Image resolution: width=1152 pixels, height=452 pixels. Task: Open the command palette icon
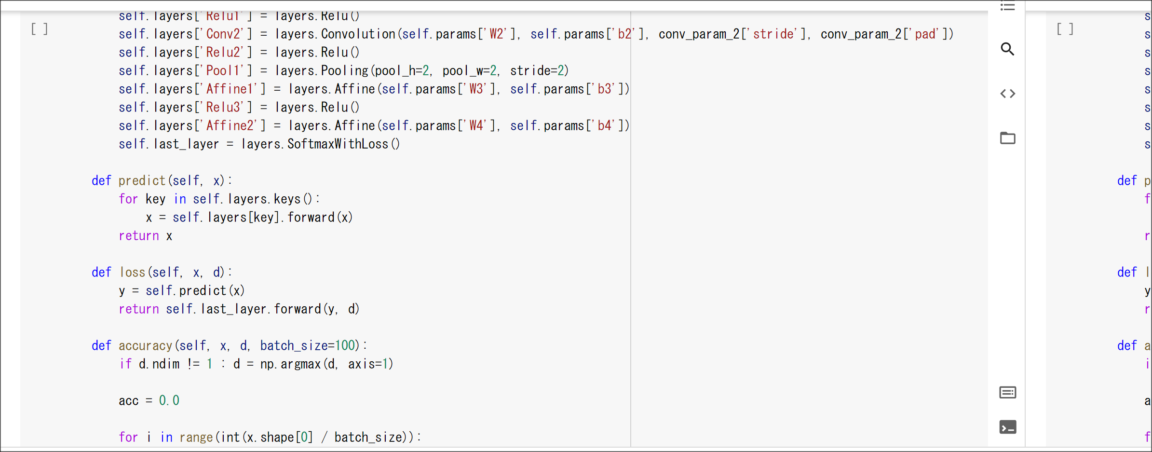pos(1007,393)
